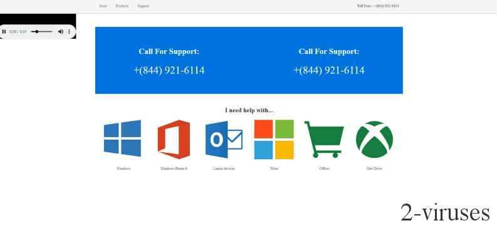The height and width of the screenshot is (228, 497).
Task: Click the 'I need help with...' heading
Action: 249,110
